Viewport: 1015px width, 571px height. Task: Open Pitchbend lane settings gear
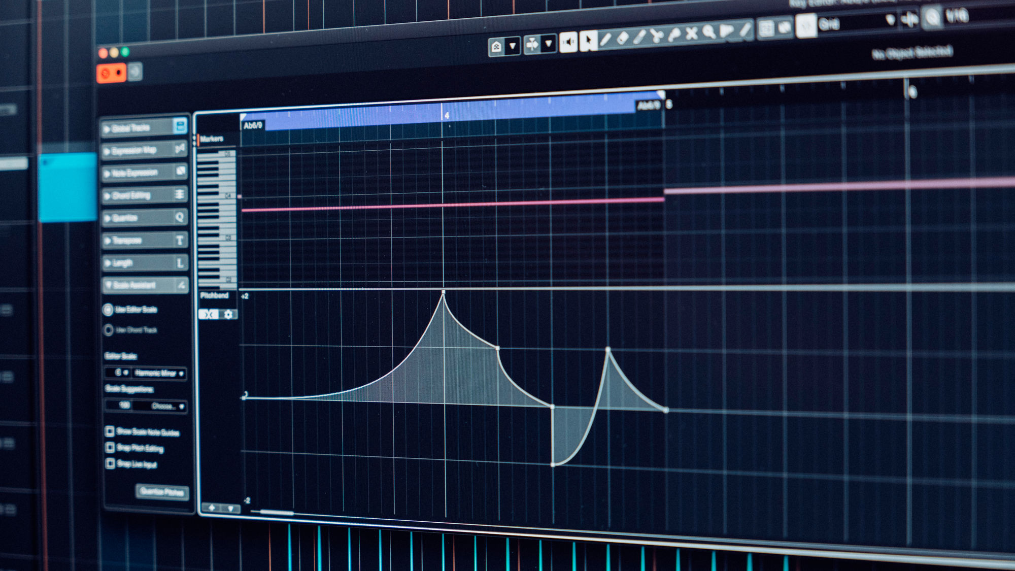[x=228, y=315]
